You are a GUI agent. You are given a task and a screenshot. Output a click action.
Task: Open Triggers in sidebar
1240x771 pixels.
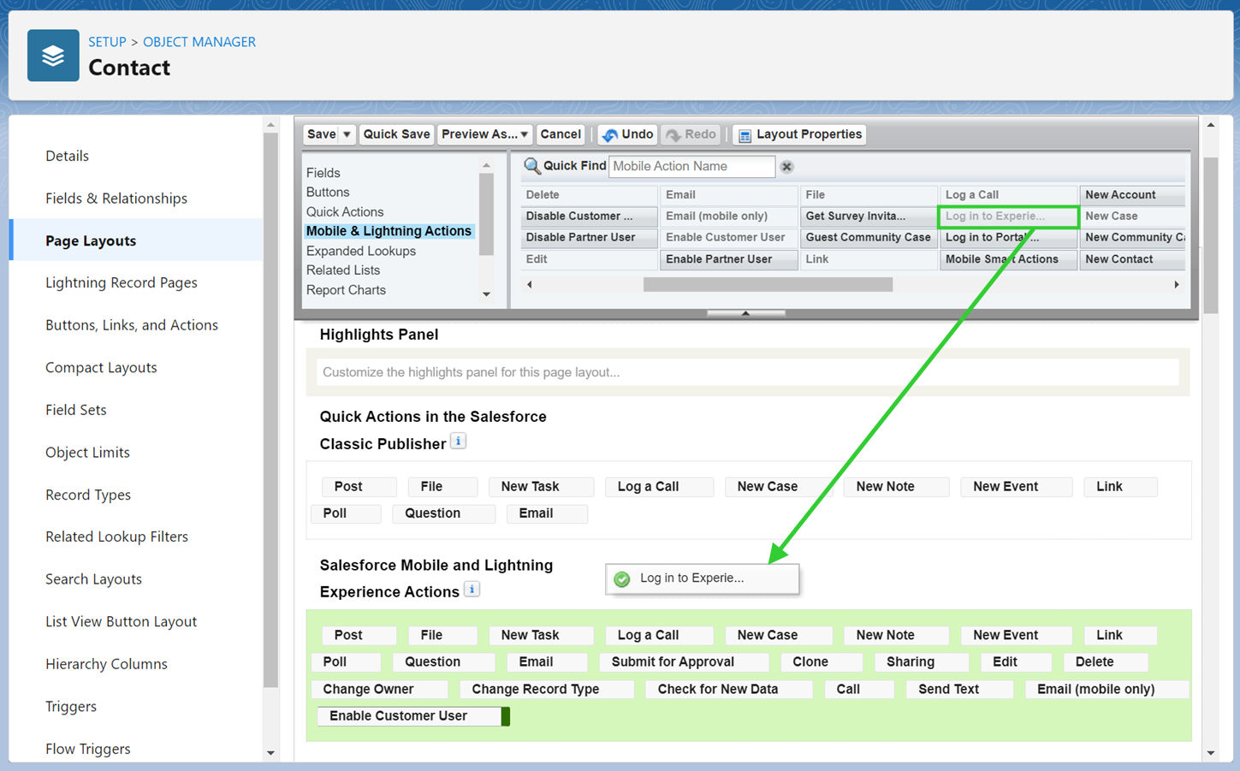pyautogui.click(x=71, y=707)
